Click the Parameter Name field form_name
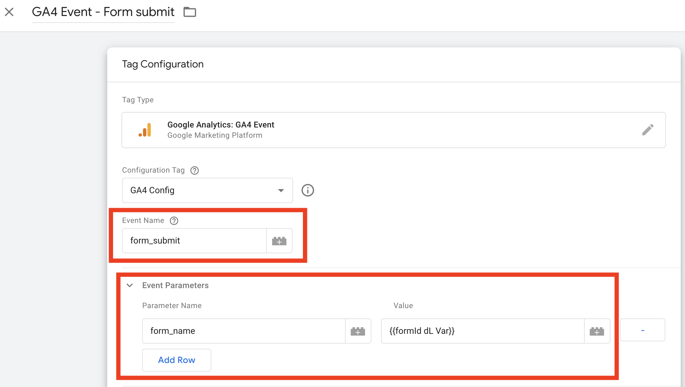Viewport: 685px width, 387px height. point(244,331)
